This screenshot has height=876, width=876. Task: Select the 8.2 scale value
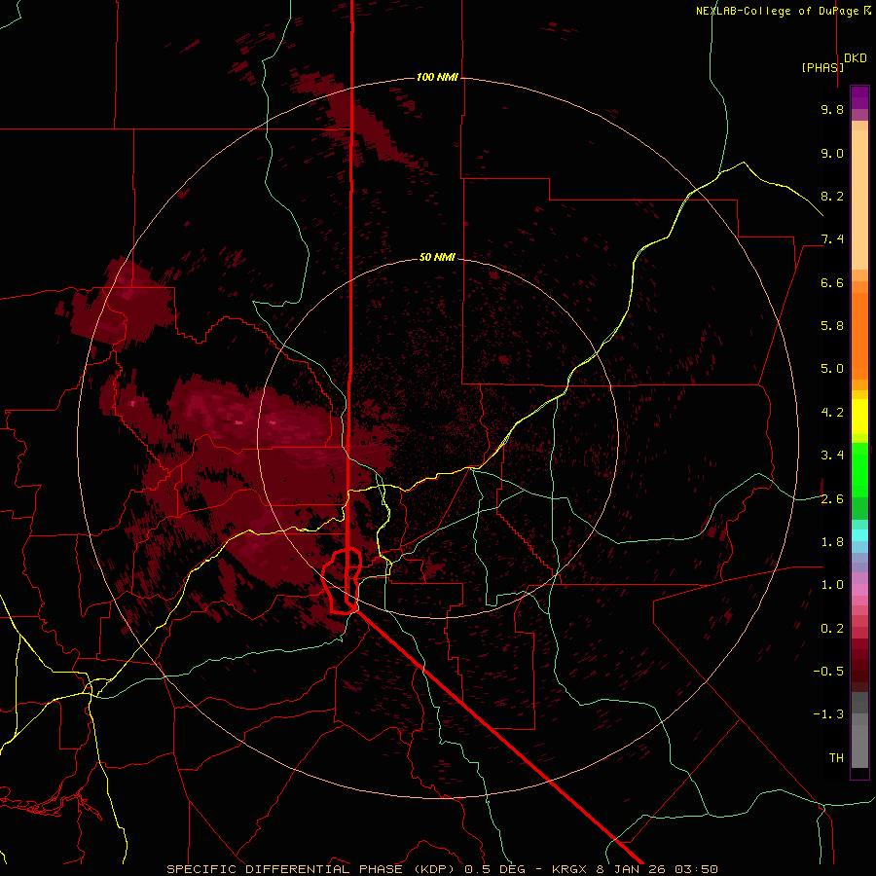832,196
